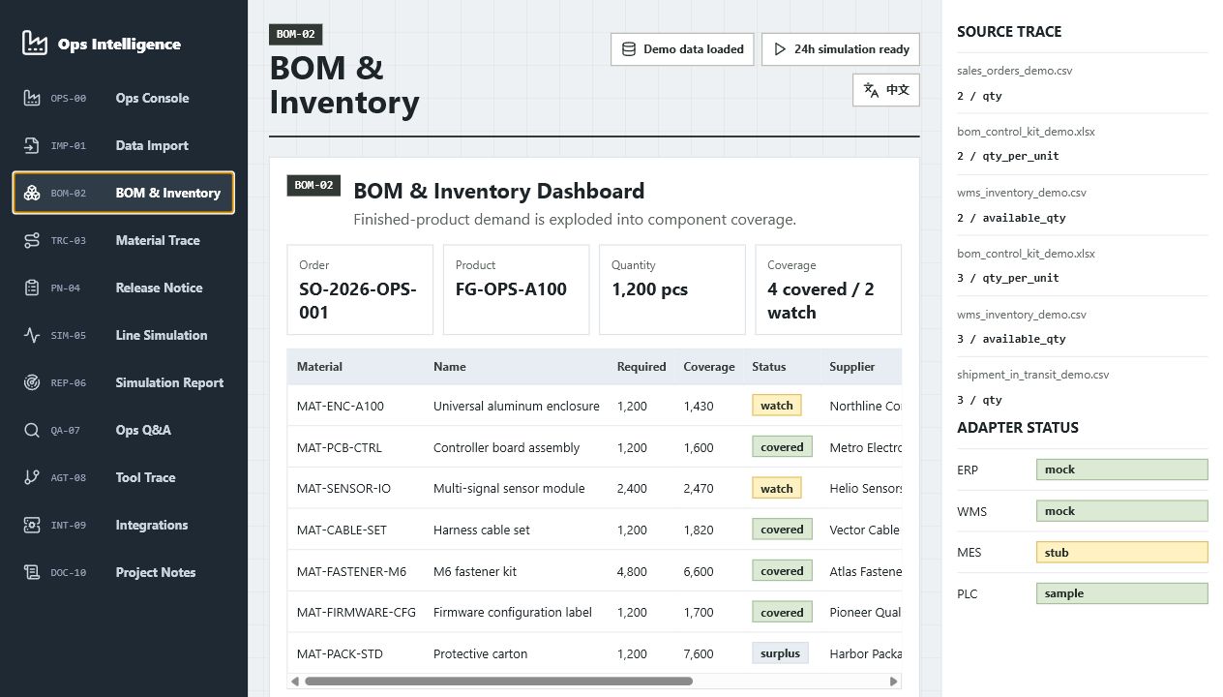Click the Project Notes scroll icon
This screenshot has height=697, width=1223.
coord(32,572)
